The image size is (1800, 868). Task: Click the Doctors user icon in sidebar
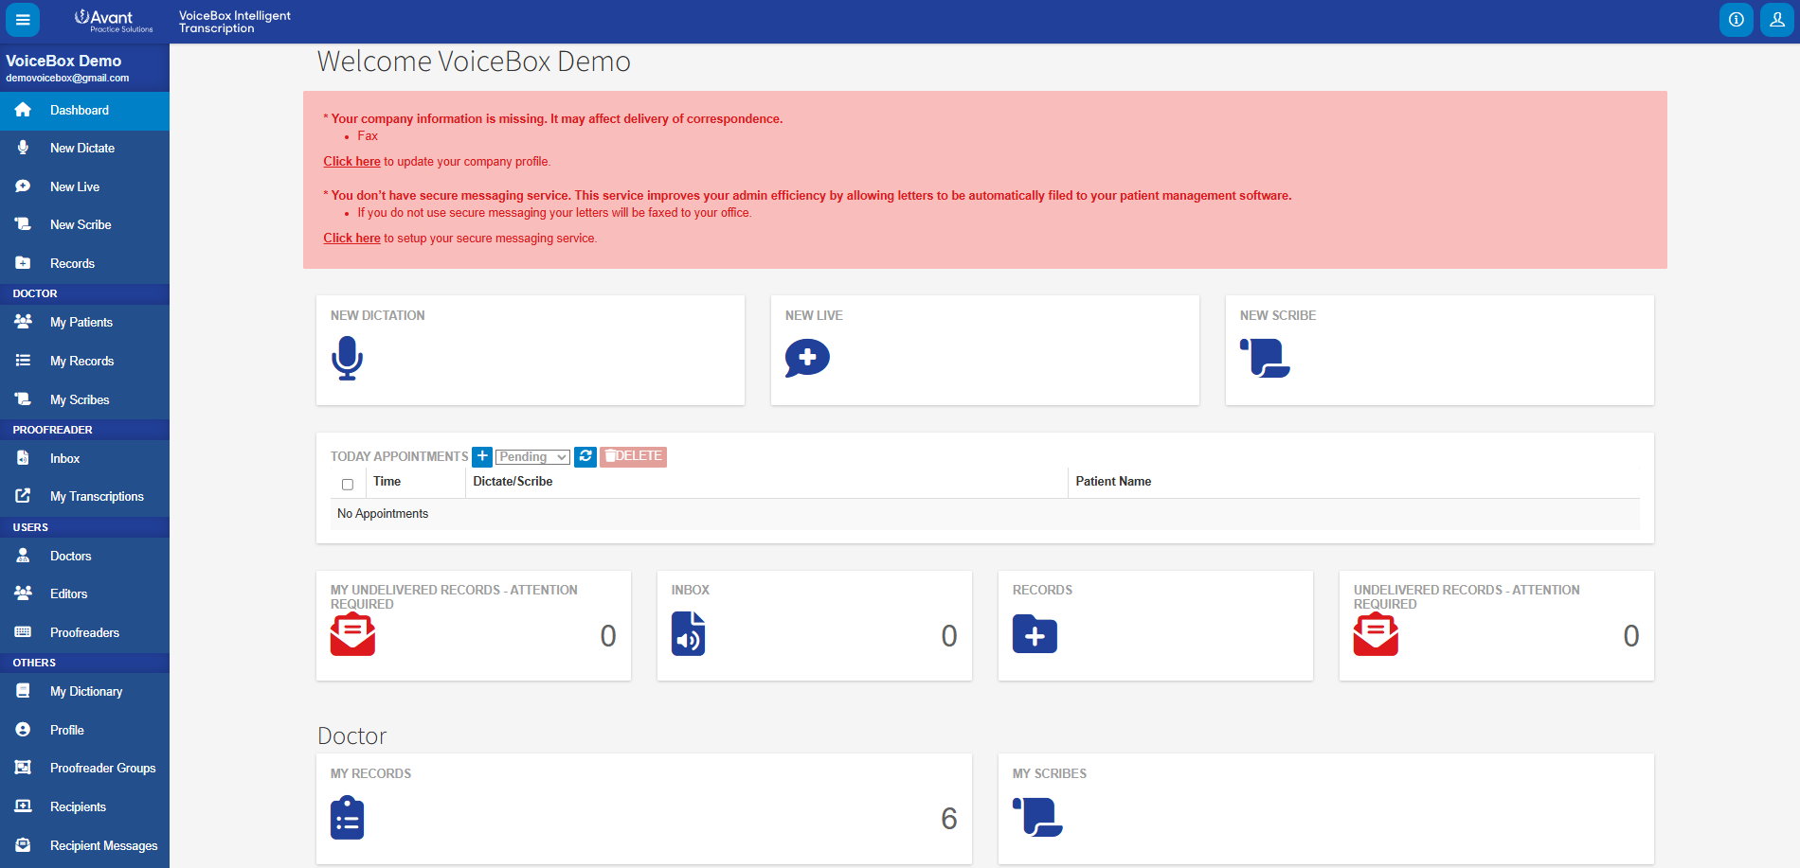point(23,556)
